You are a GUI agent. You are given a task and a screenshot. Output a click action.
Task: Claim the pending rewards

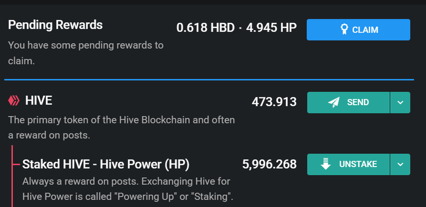coord(358,29)
